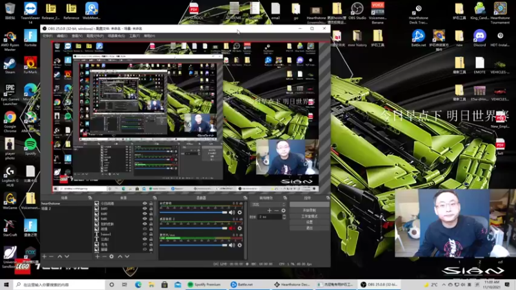
Task: Open transition properties with the gear icon
Action: (x=283, y=211)
